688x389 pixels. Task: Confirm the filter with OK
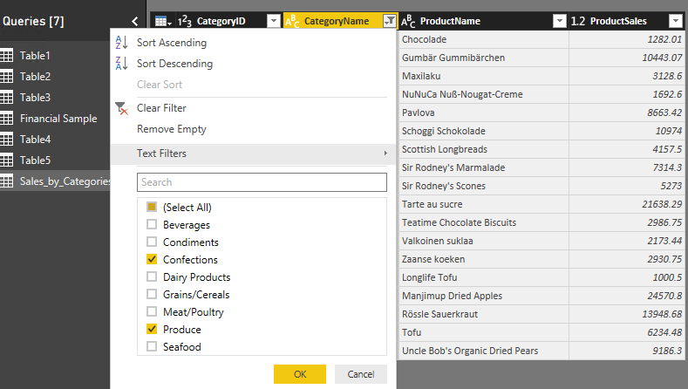coord(300,374)
